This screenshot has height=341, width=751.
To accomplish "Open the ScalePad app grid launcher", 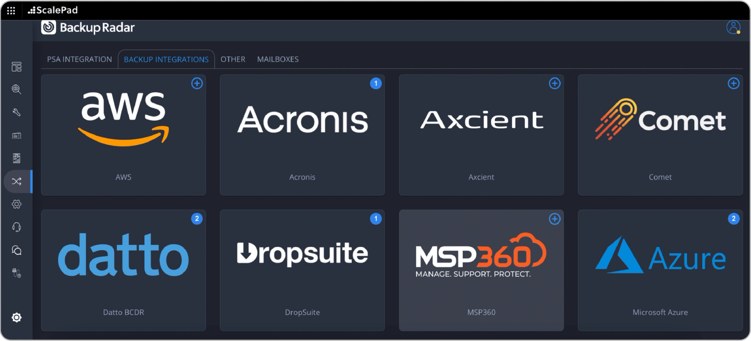I will click(x=11, y=10).
